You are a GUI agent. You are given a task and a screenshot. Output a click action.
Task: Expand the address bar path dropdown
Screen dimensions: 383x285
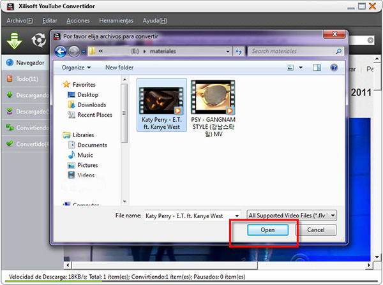click(228, 52)
